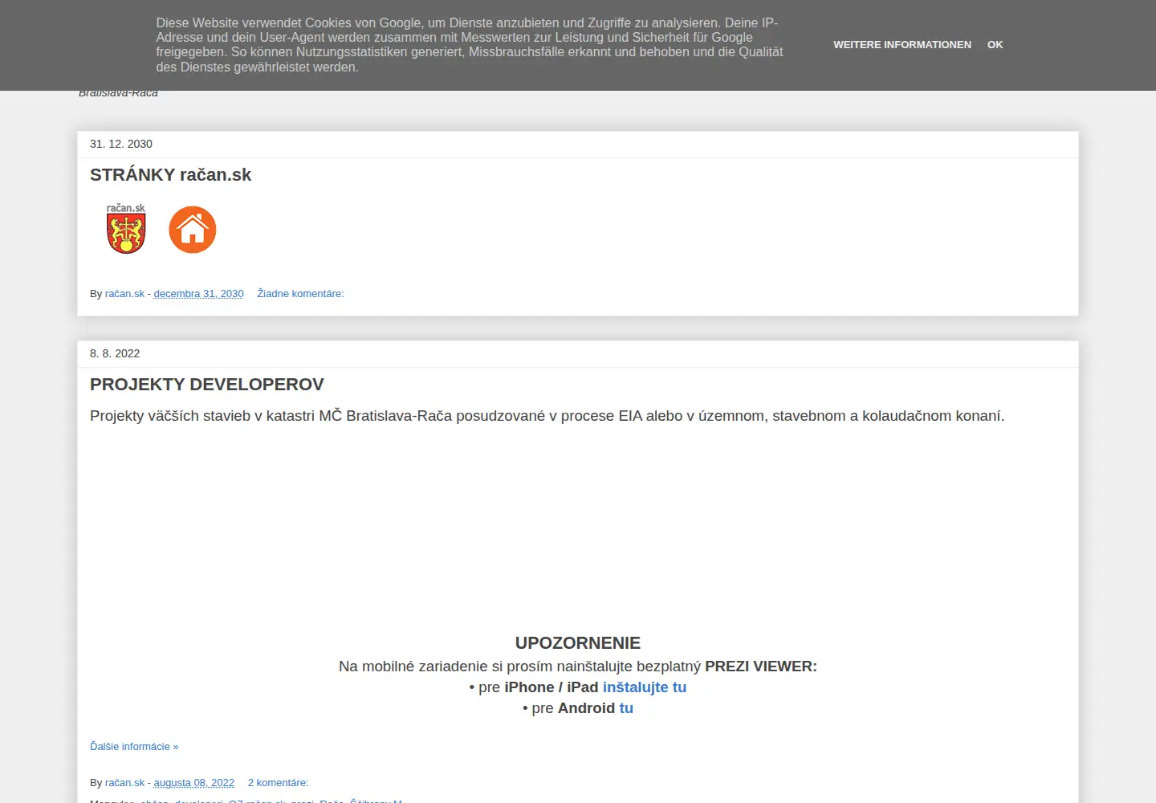Open Žiadne komentáre link
The width and height of the screenshot is (1156, 803).
point(300,294)
